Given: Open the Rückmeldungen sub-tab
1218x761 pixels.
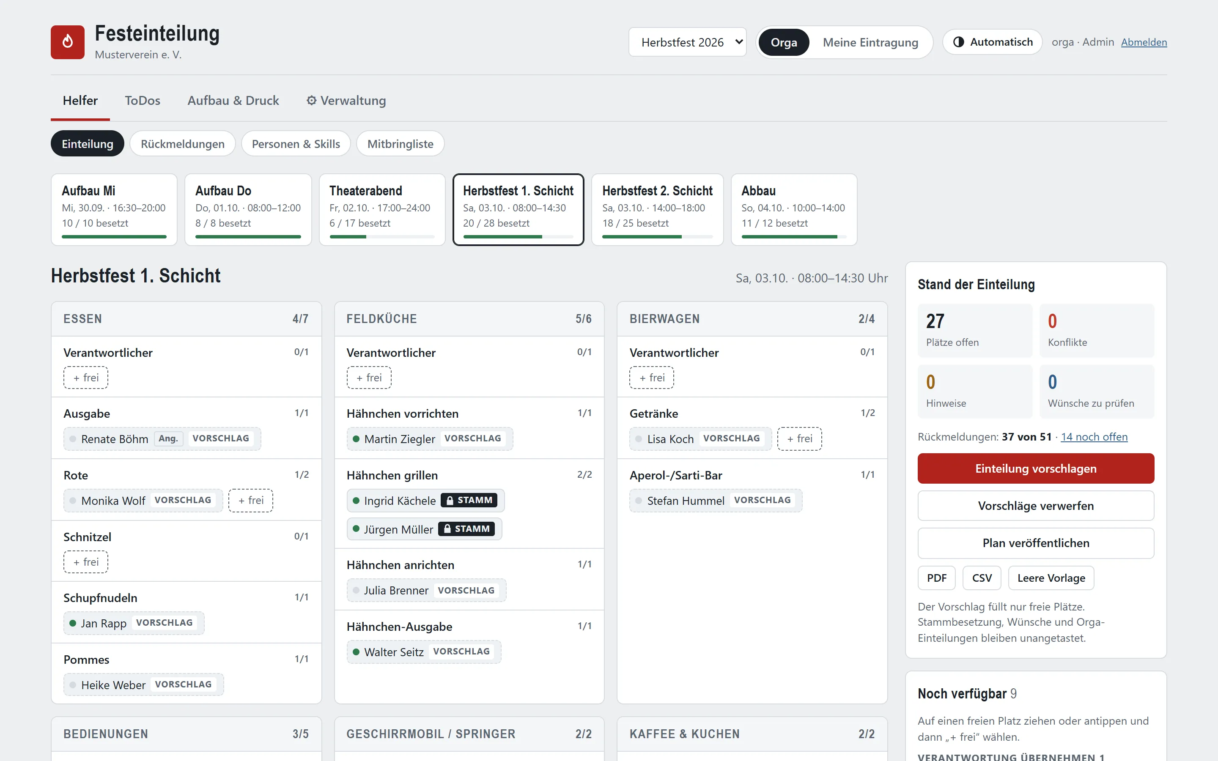Looking at the screenshot, I should pos(183,144).
